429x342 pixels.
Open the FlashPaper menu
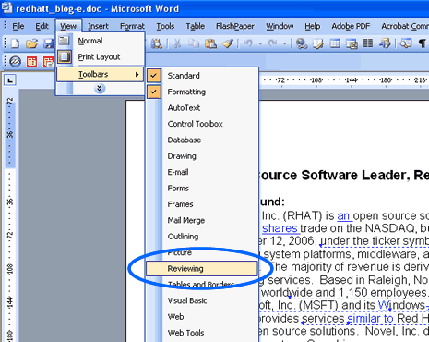coord(235,26)
